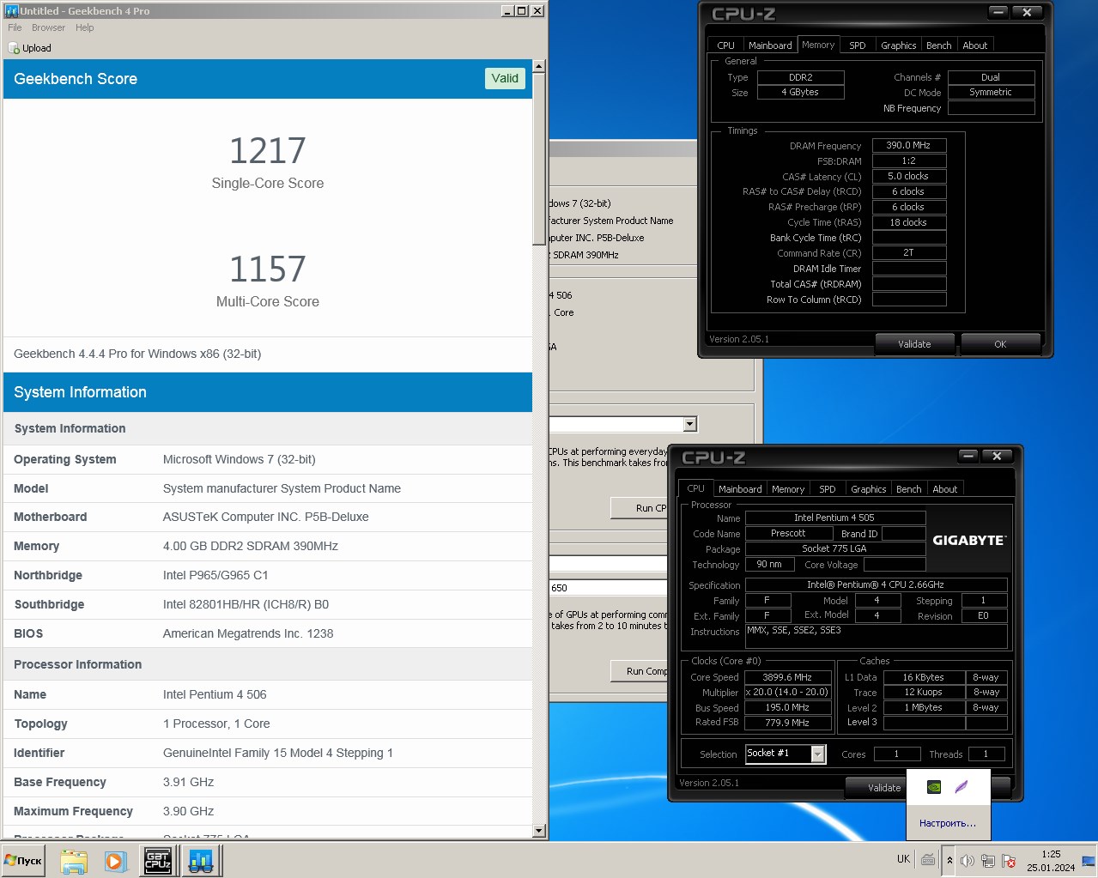Click the clock showing 1:25
Screen dimensions: 1098x878
(1051, 861)
